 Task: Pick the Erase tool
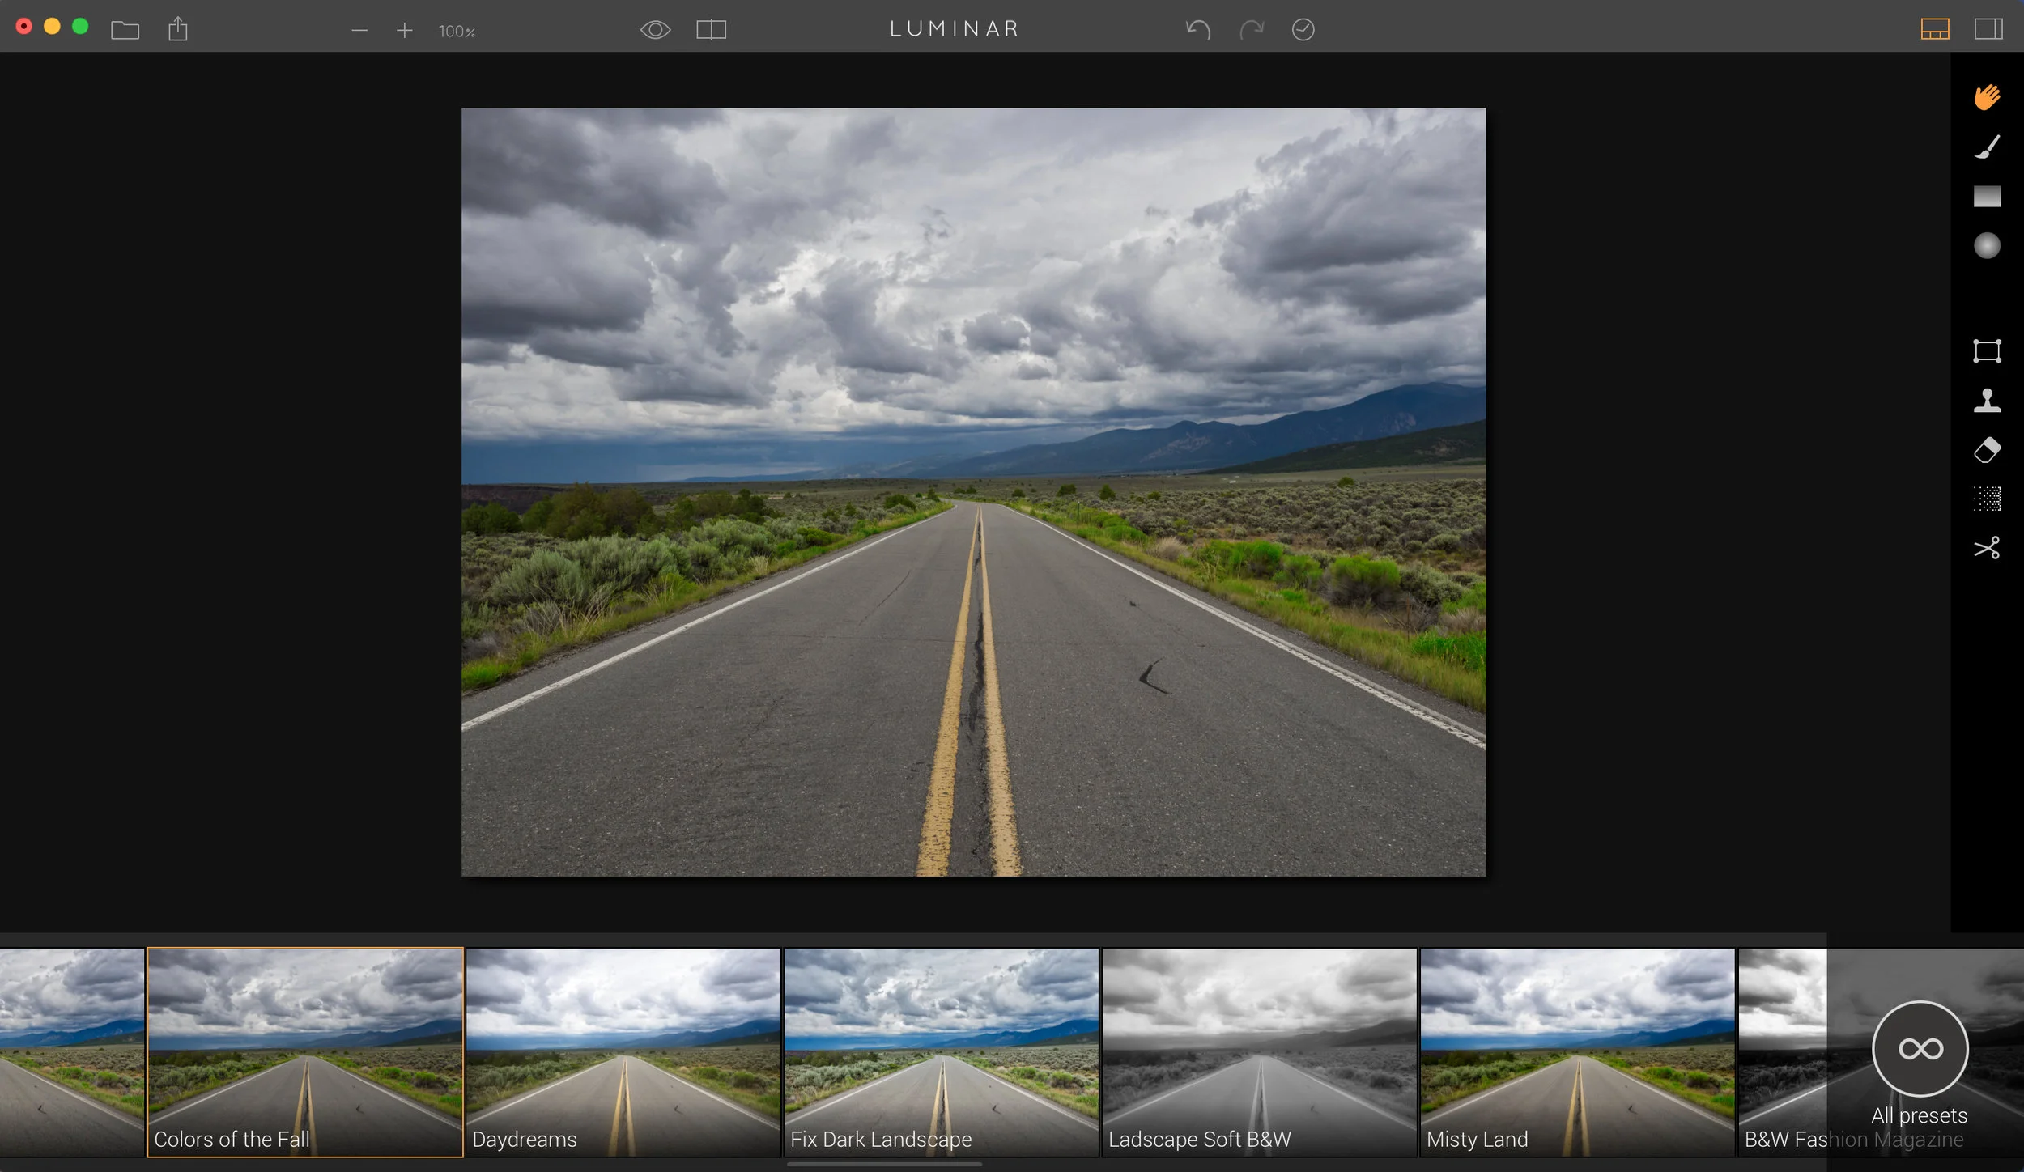(x=1987, y=450)
